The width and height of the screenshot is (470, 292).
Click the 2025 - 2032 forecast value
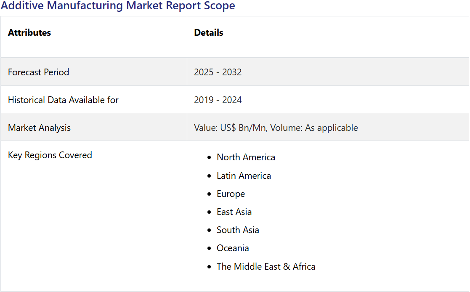(218, 72)
